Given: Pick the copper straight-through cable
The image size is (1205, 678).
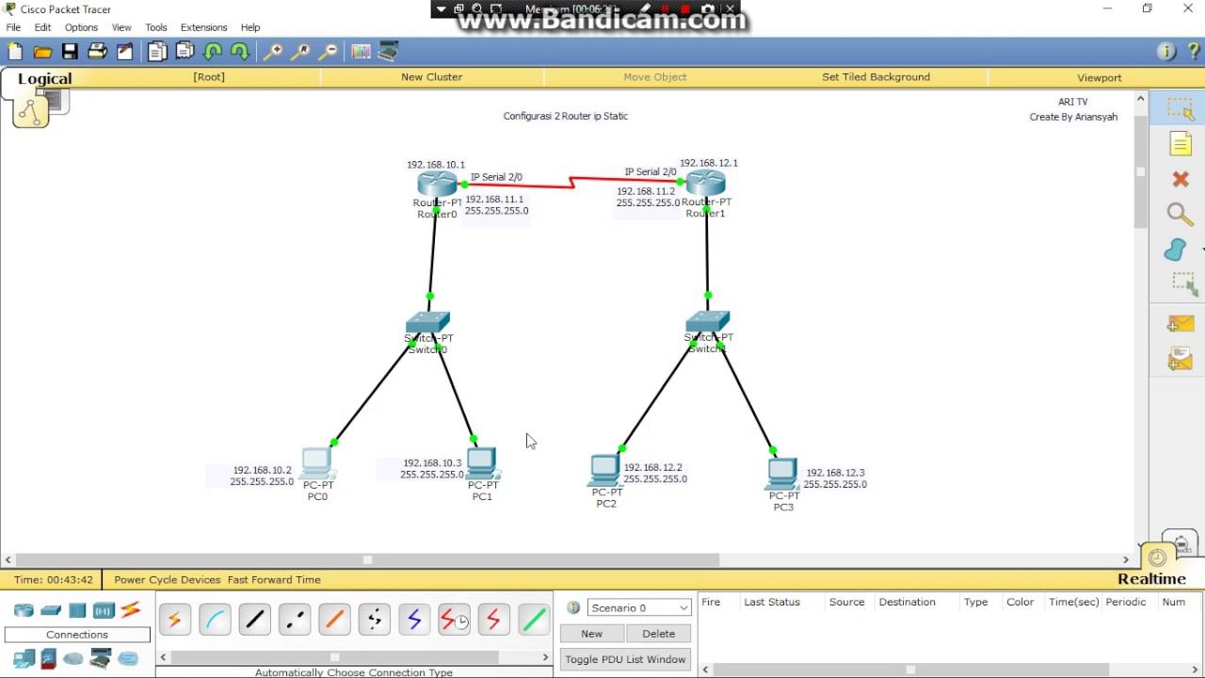Looking at the screenshot, I should click(x=254, y=620).
